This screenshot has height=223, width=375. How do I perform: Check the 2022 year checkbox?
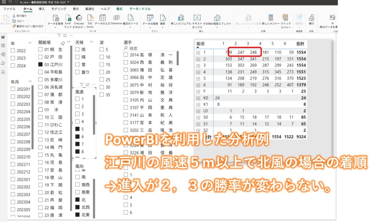13,50
